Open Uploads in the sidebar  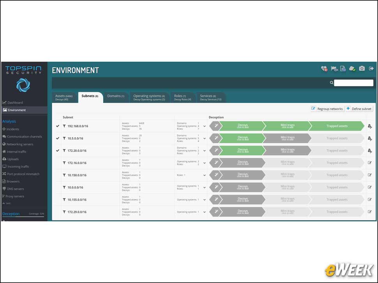(11, 159)
